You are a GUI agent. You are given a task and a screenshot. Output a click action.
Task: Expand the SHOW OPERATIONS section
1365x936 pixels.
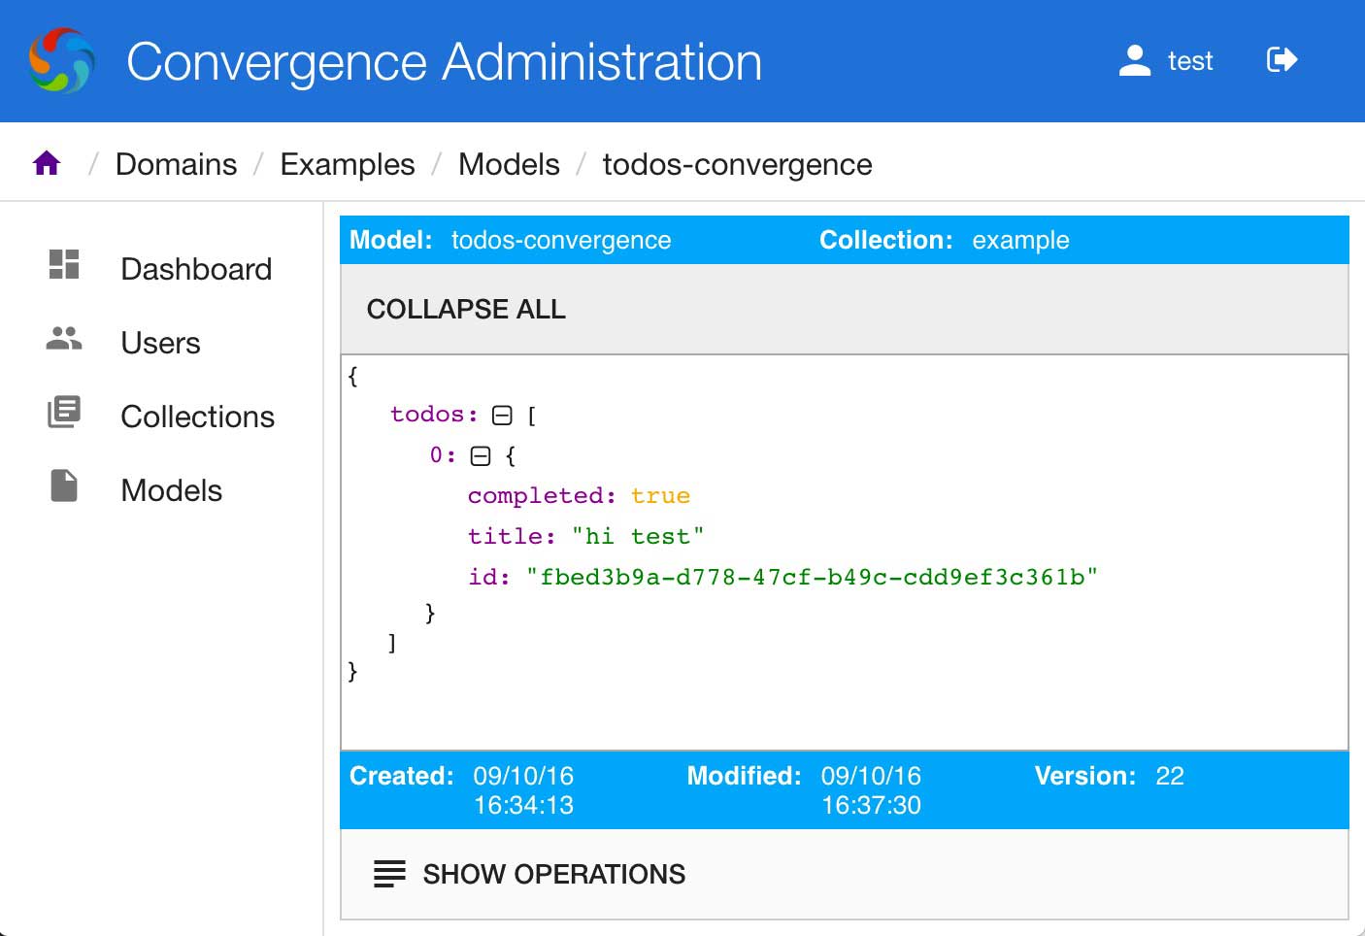click(553, 873)
